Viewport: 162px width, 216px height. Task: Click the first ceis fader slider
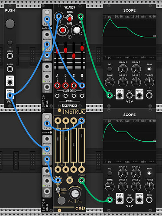(58, 146)
